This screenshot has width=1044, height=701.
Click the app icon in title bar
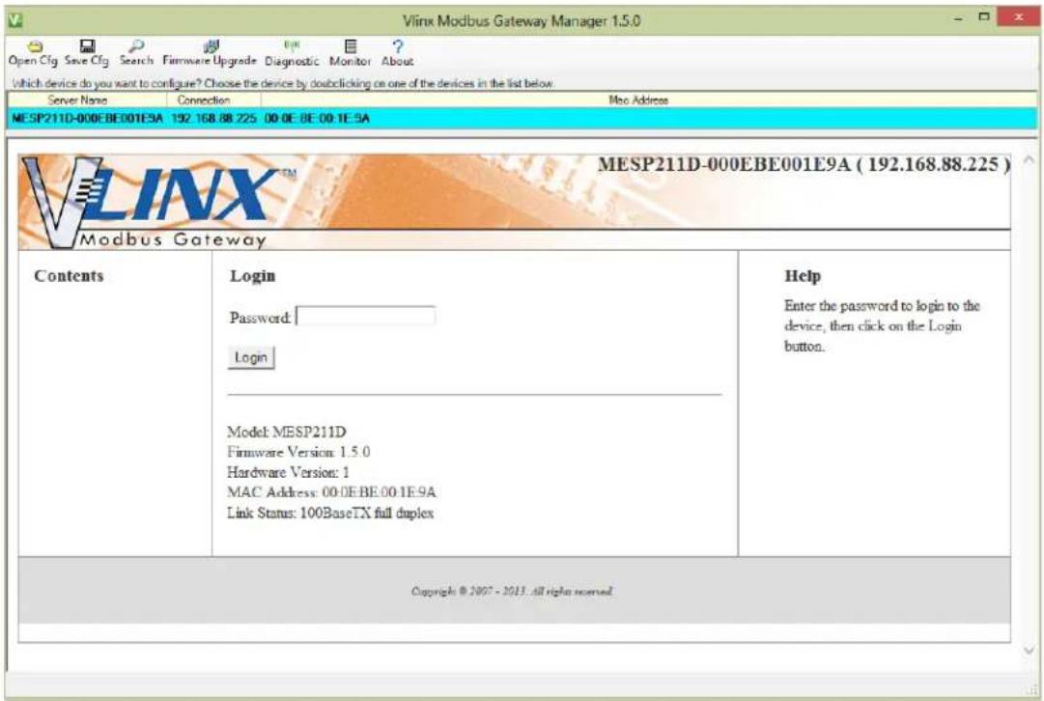14,20
